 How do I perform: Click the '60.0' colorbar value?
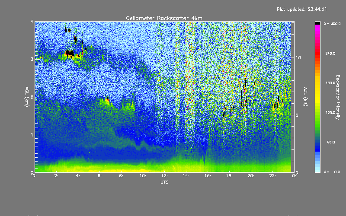click(x=331, y=142)
